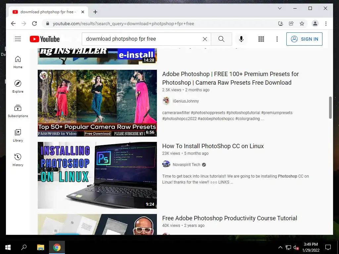Open a new tab with the plus button
Viewport: 339px width, 254px height.
(95, 12)
